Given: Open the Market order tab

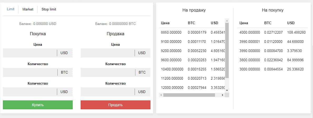Looking at the screenshot, I should click(28, 9).
